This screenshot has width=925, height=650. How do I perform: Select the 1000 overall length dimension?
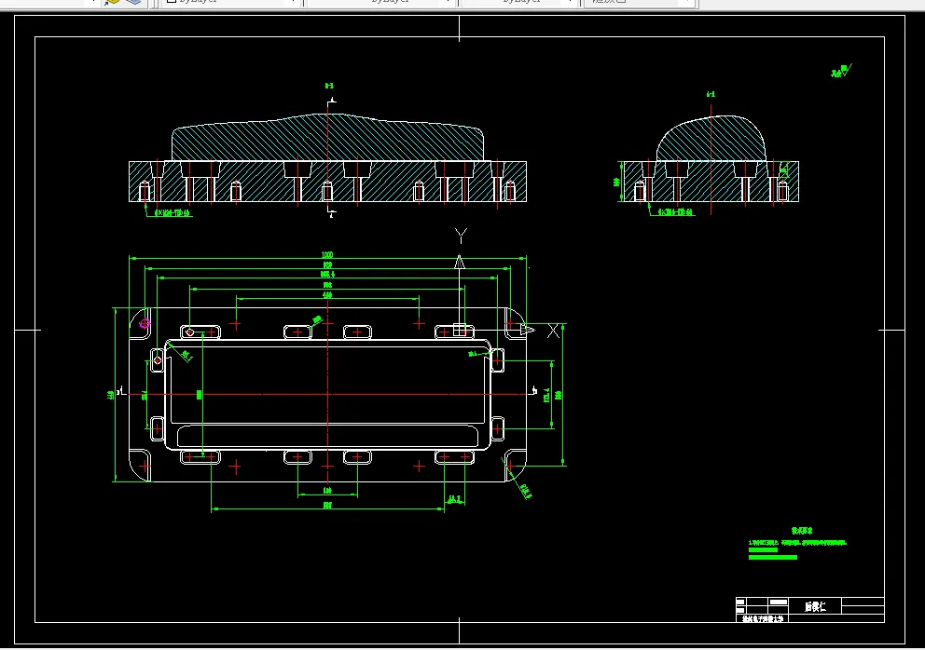pos(327,254)
